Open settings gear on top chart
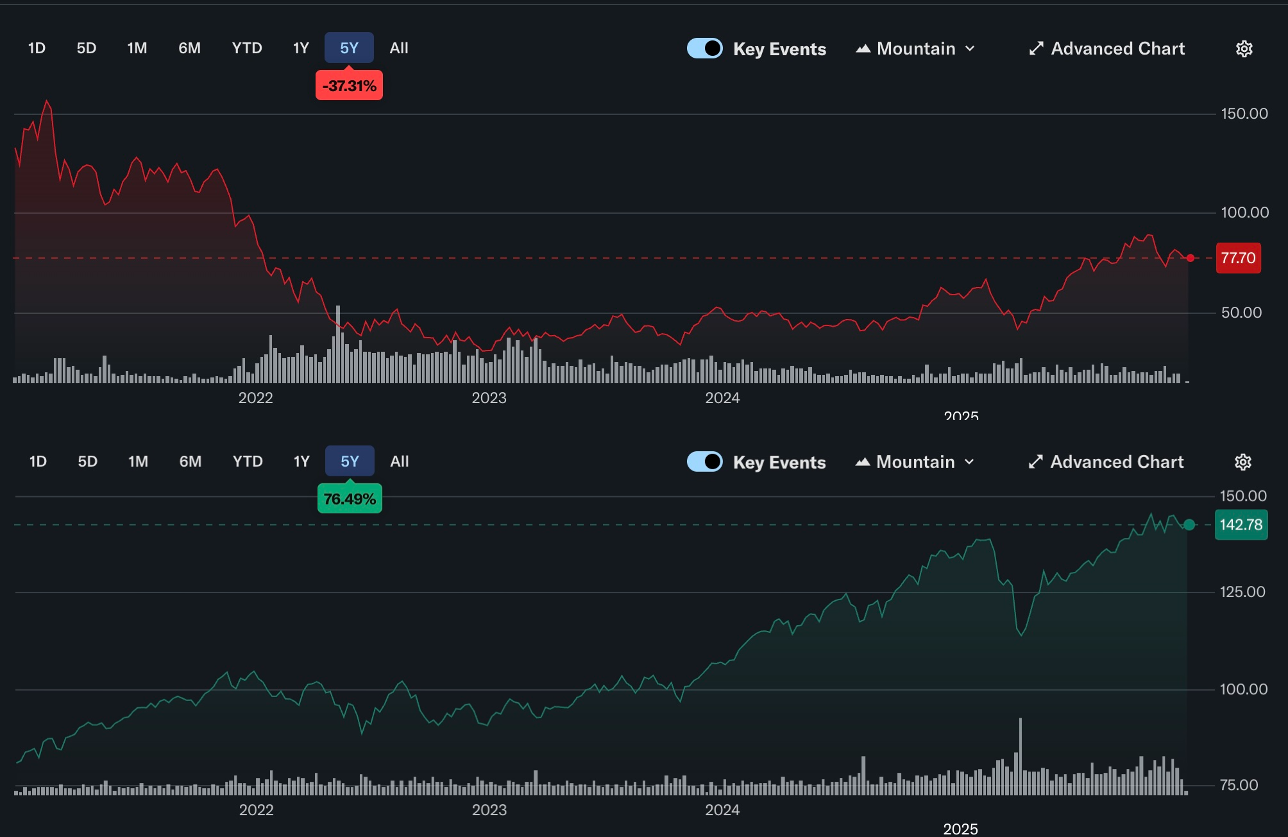 tap(1244, 49)
